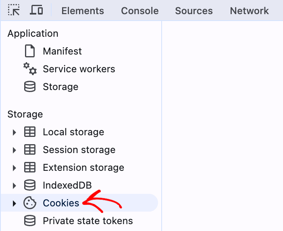Image resolution: width=283 pixels, height=231 pixels.
Task: Expand the Cookies tree arrow
Action: click(x=14, y=204)
